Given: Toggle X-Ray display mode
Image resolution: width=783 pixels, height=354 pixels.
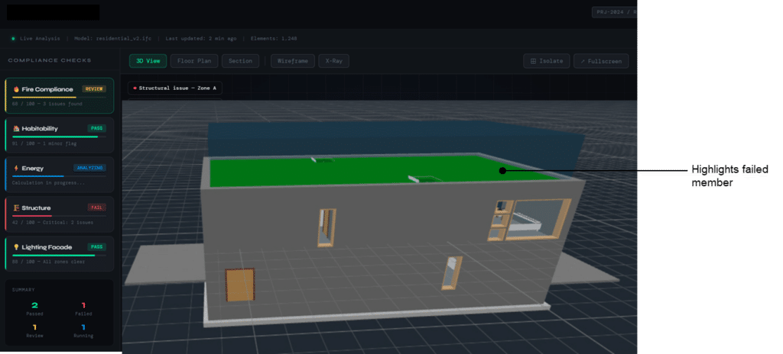Looking at the screenshot, I should (x=333, y=61).
